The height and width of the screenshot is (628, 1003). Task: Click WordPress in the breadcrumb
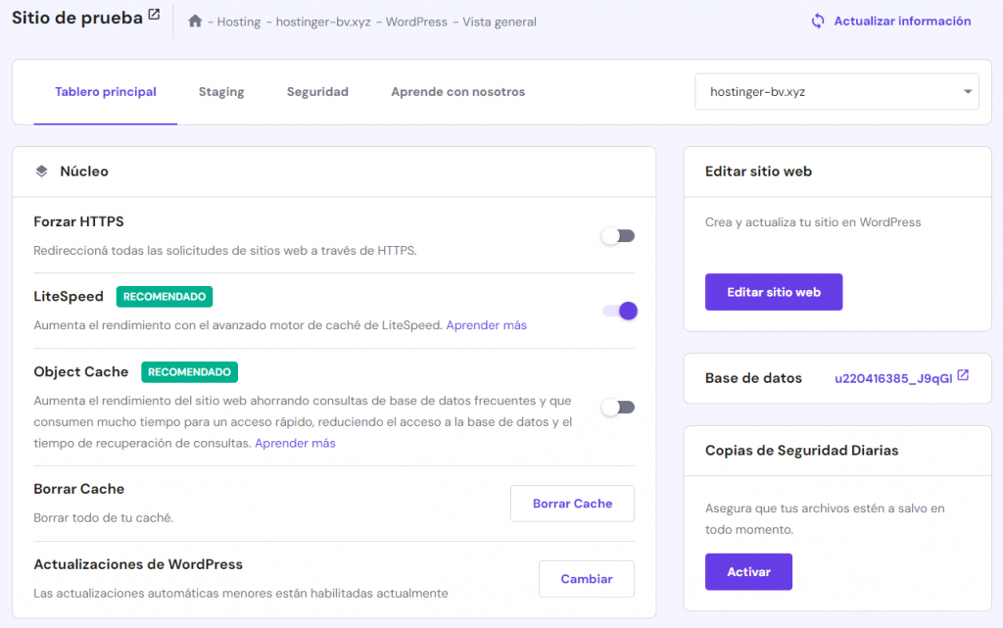(x=416, y=22)
